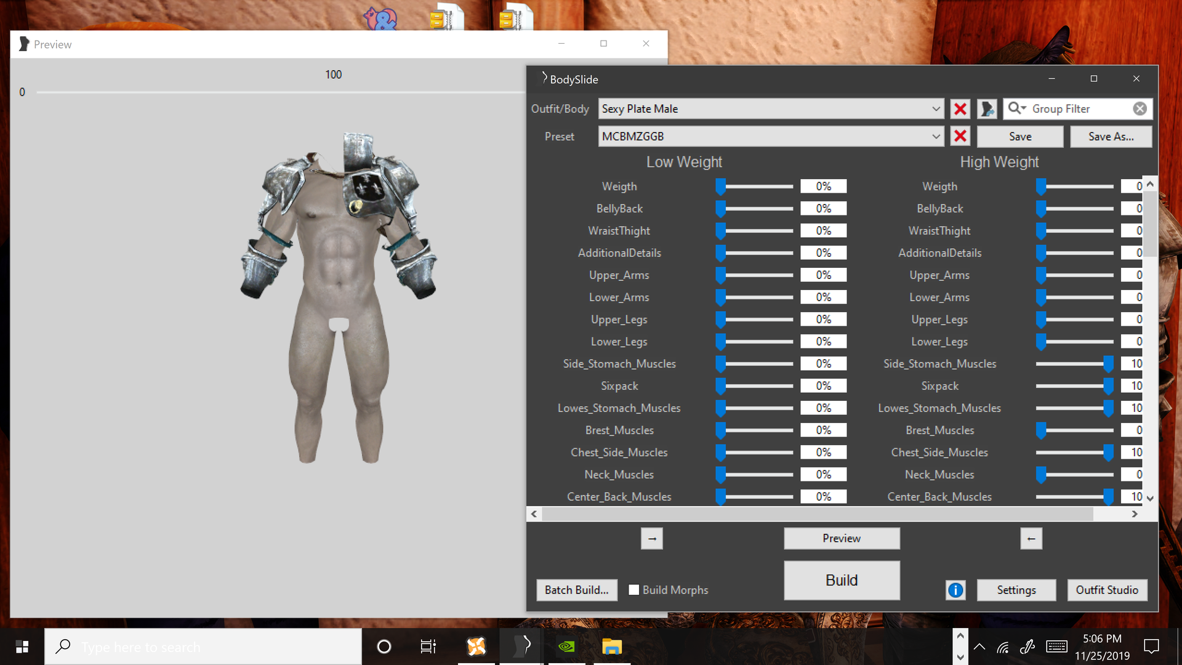Open the NVIDIA taskbar app

[x=566, y=647]
